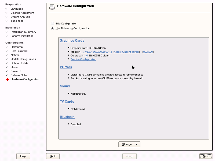Open the Printers configuration heading
Viewport: 215px width, 161px height.
[x=66, y=67]
